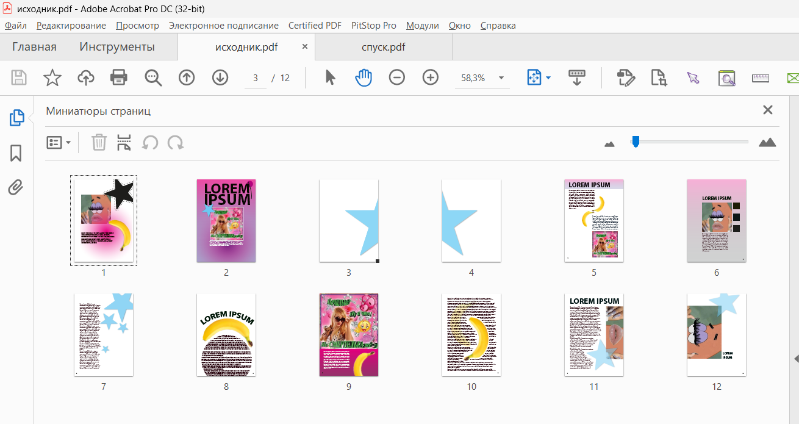Upload the file to the cloud

click(x=86, y=77)
